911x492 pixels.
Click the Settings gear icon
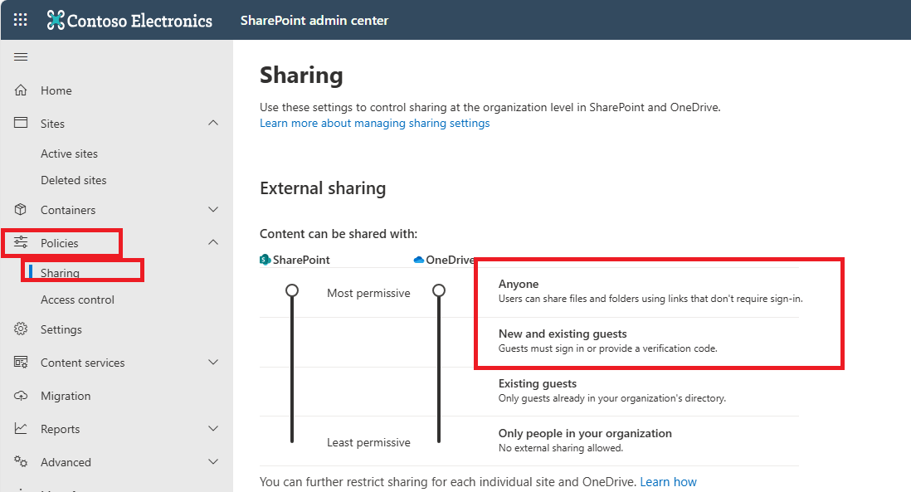pos(21,329)
